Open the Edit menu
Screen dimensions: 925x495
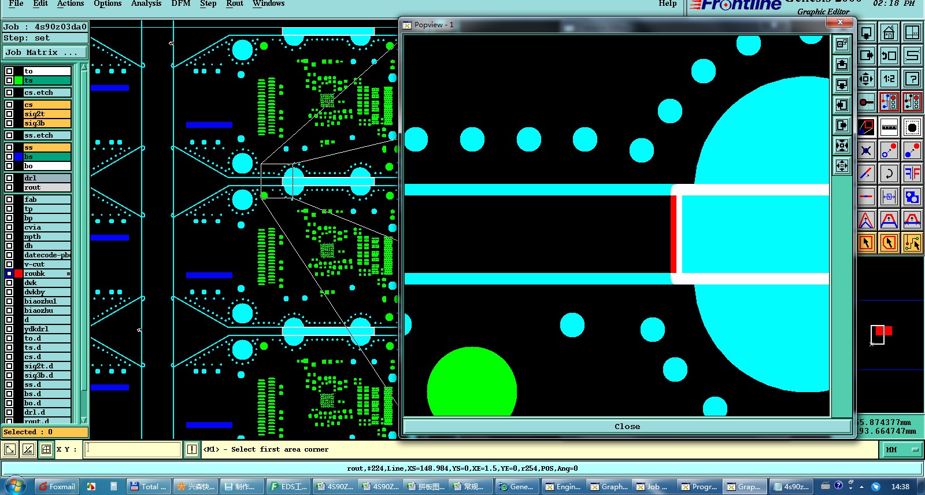point(40,3)
